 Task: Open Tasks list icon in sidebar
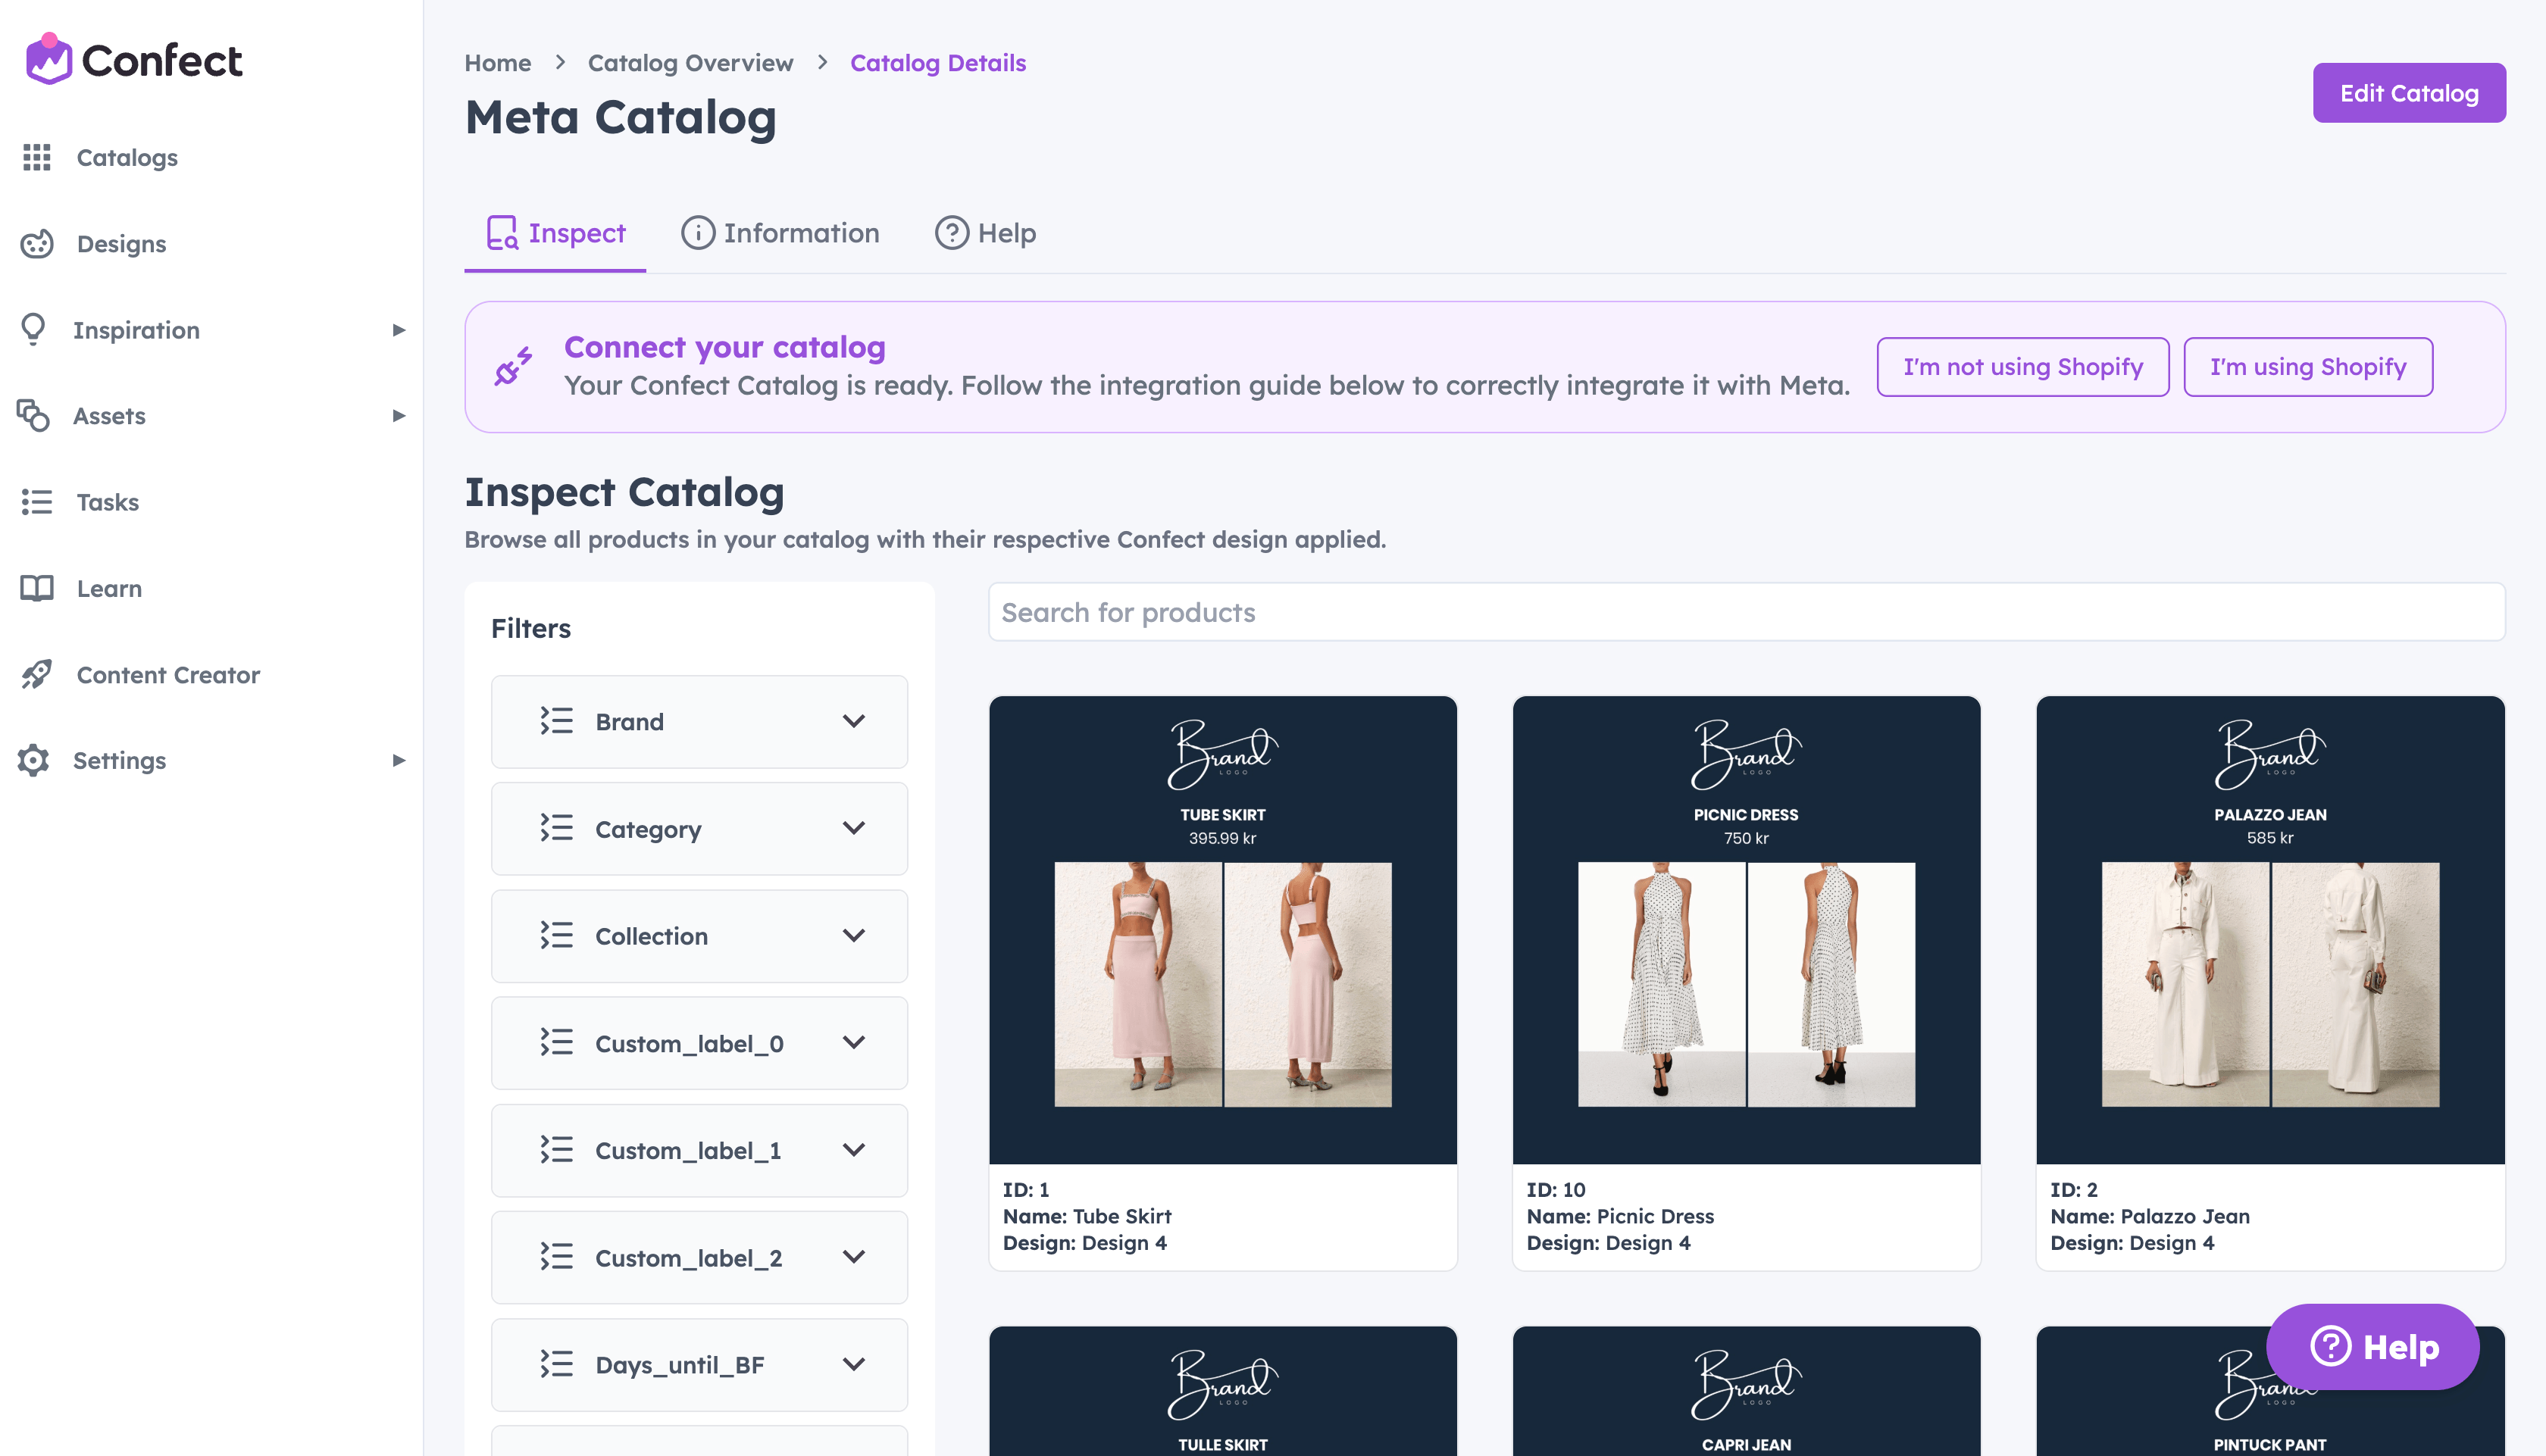(37, 502)
